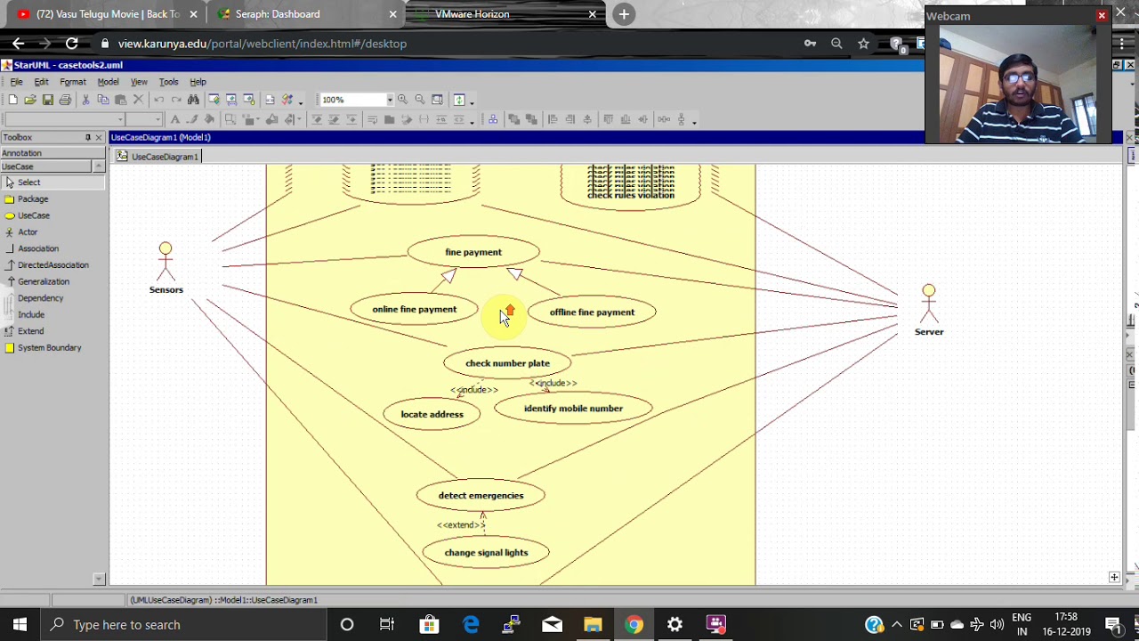The width and height of the screenshot is (1139, 641).
Task: Pin the Toolbox panel
Action: pyautogui.click(x=87, y=137)
